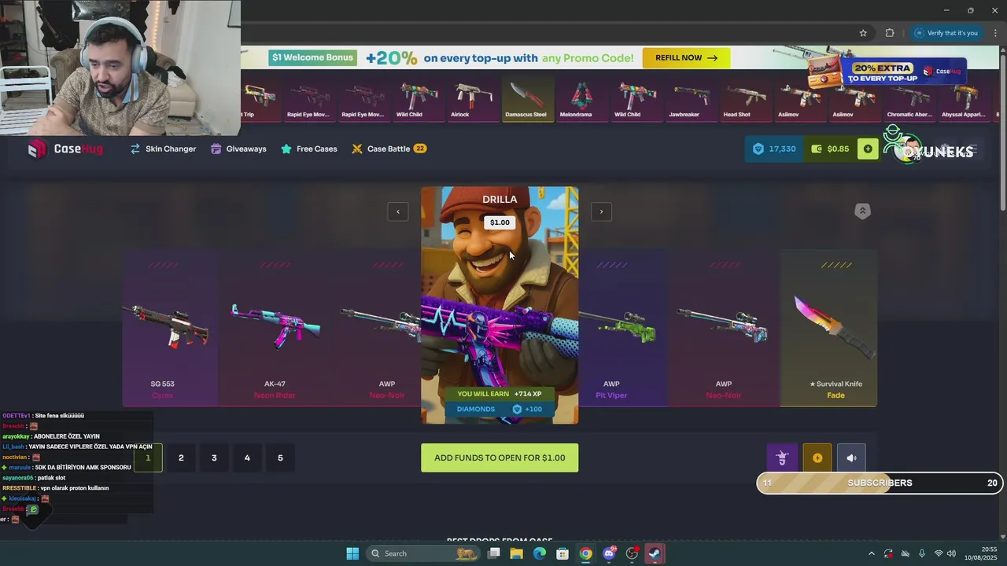Select 4 cases to open
The image size is (1007, 566).
tap(247, 458)
